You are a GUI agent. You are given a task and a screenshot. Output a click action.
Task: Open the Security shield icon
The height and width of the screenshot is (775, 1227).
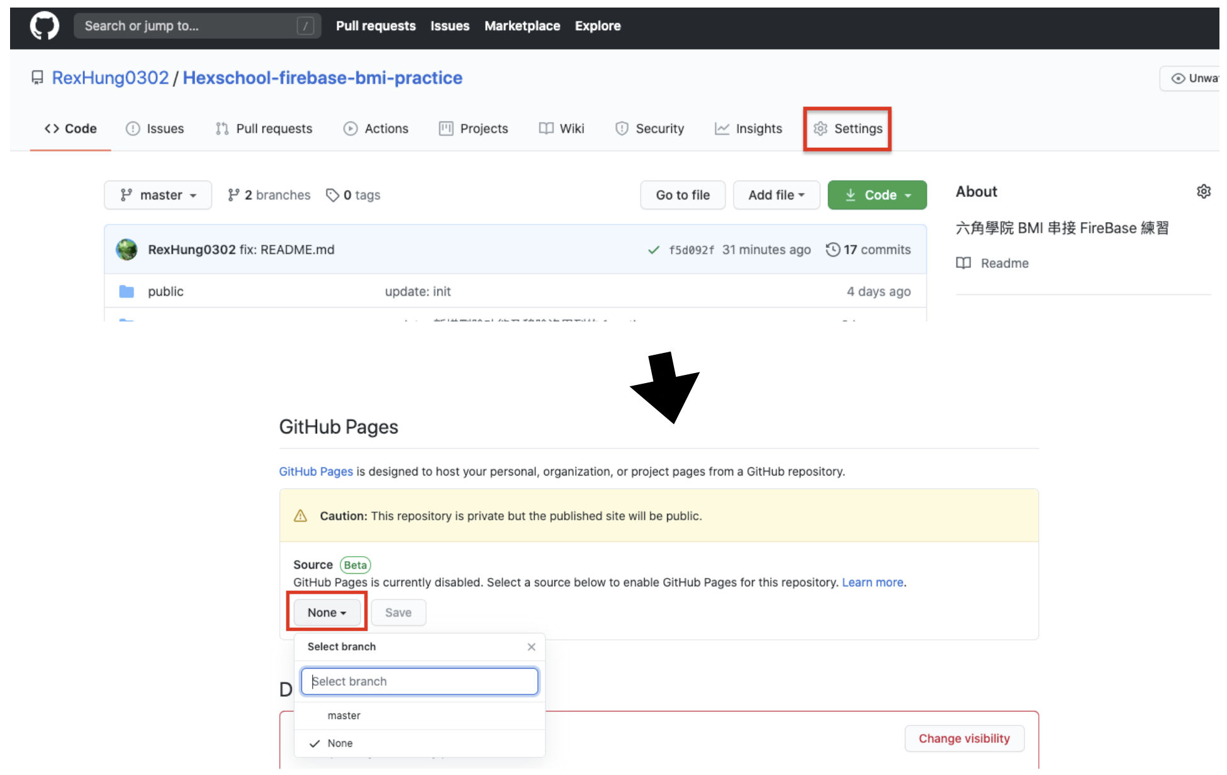622,128
